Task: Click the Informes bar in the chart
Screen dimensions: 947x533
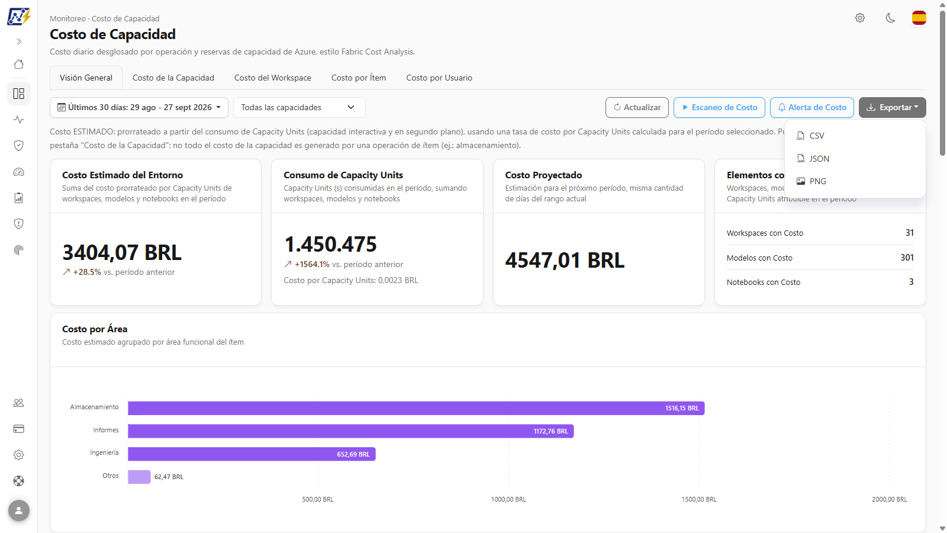Action: (351, 431)
